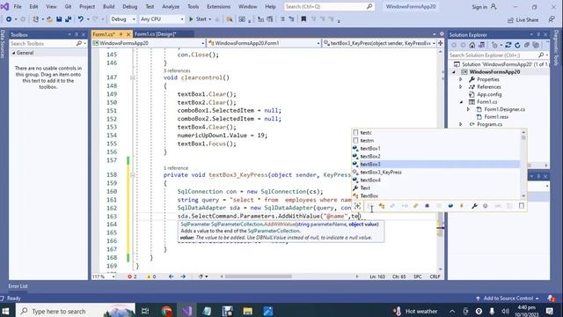This screenshot has width=563, height=317.
Task: Open File Explorer from the taskbar
Action: click(x=248, y=311)
